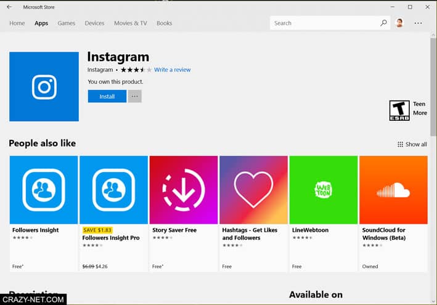Click the Instagram app logo tile
Screen dimensions: 437x305
44,87
